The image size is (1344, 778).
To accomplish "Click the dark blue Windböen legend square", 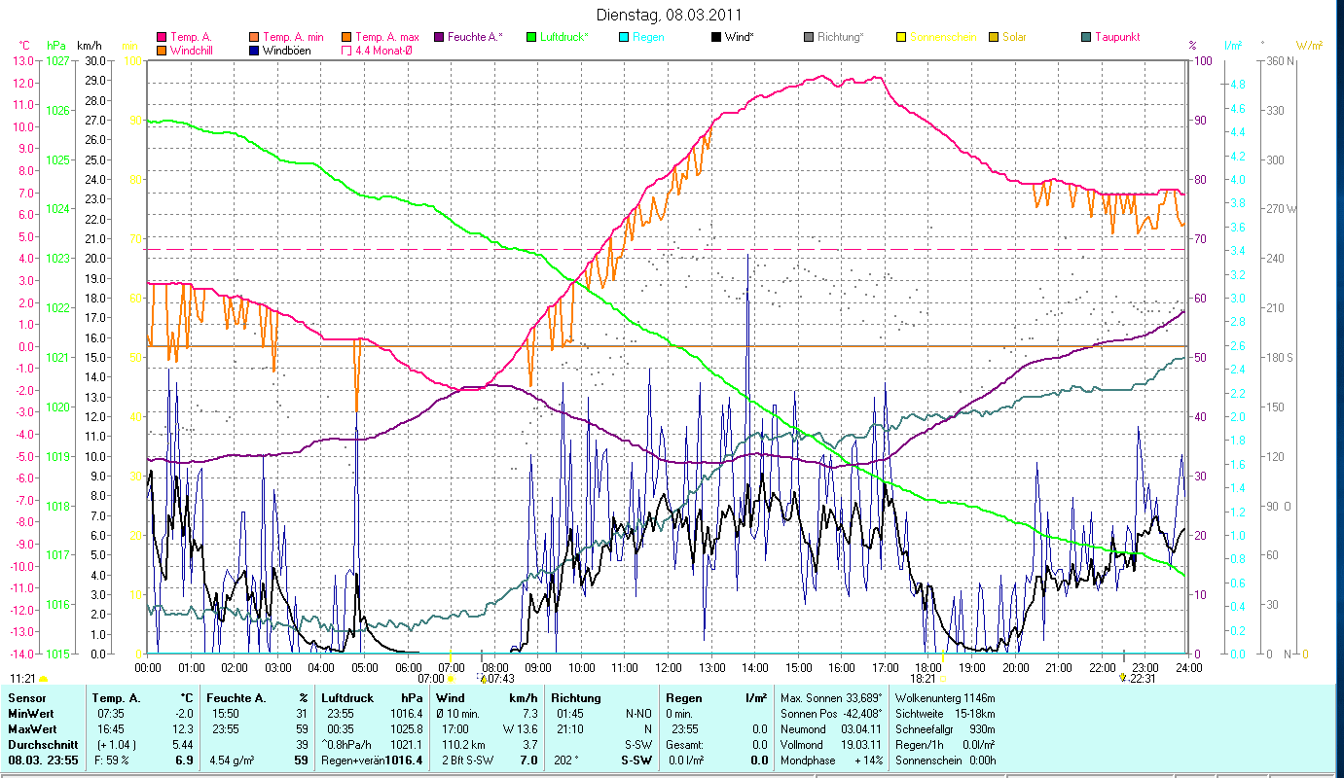I will click(x=255, y=51).
